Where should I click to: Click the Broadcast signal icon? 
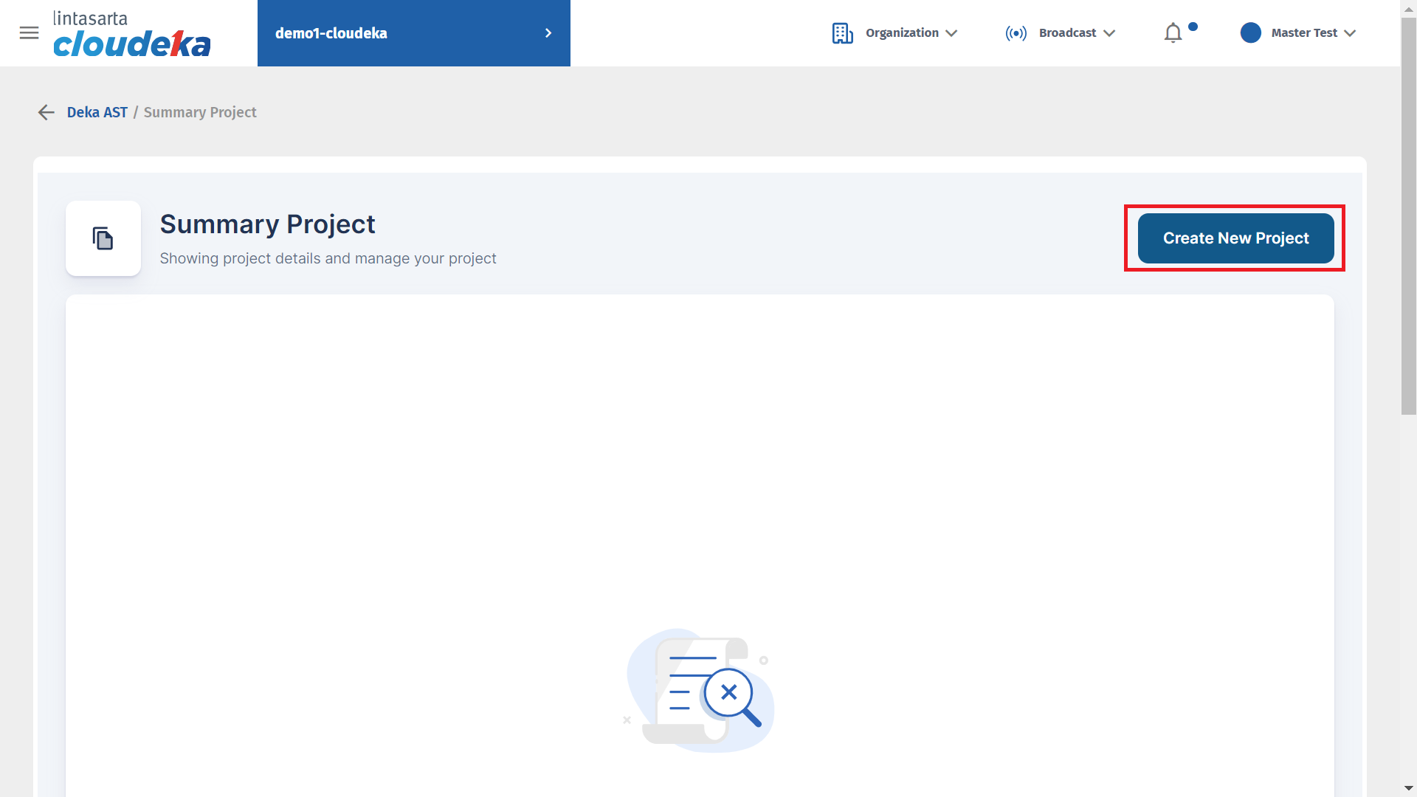pos(1016,33)
